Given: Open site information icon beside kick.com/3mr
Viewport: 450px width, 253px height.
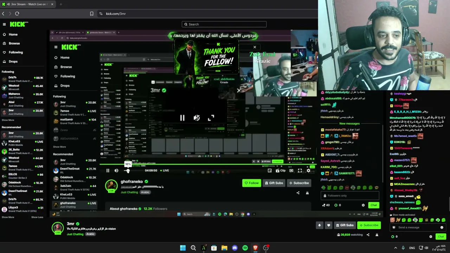Looking at the screenshot, I should [x=101, y=14].
